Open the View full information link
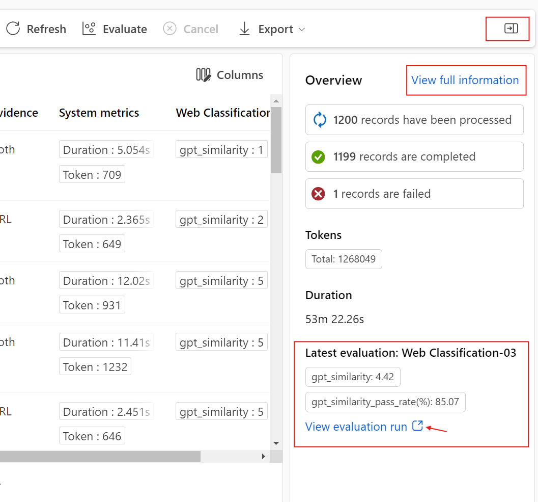This screenshot has height=502, width=538. tap(465, 80)
